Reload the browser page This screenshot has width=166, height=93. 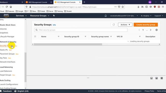(x=7, y=7)
